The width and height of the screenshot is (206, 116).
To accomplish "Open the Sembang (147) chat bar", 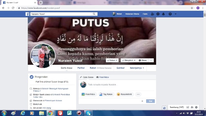I will pyautogui.click(x=177, y=107).
